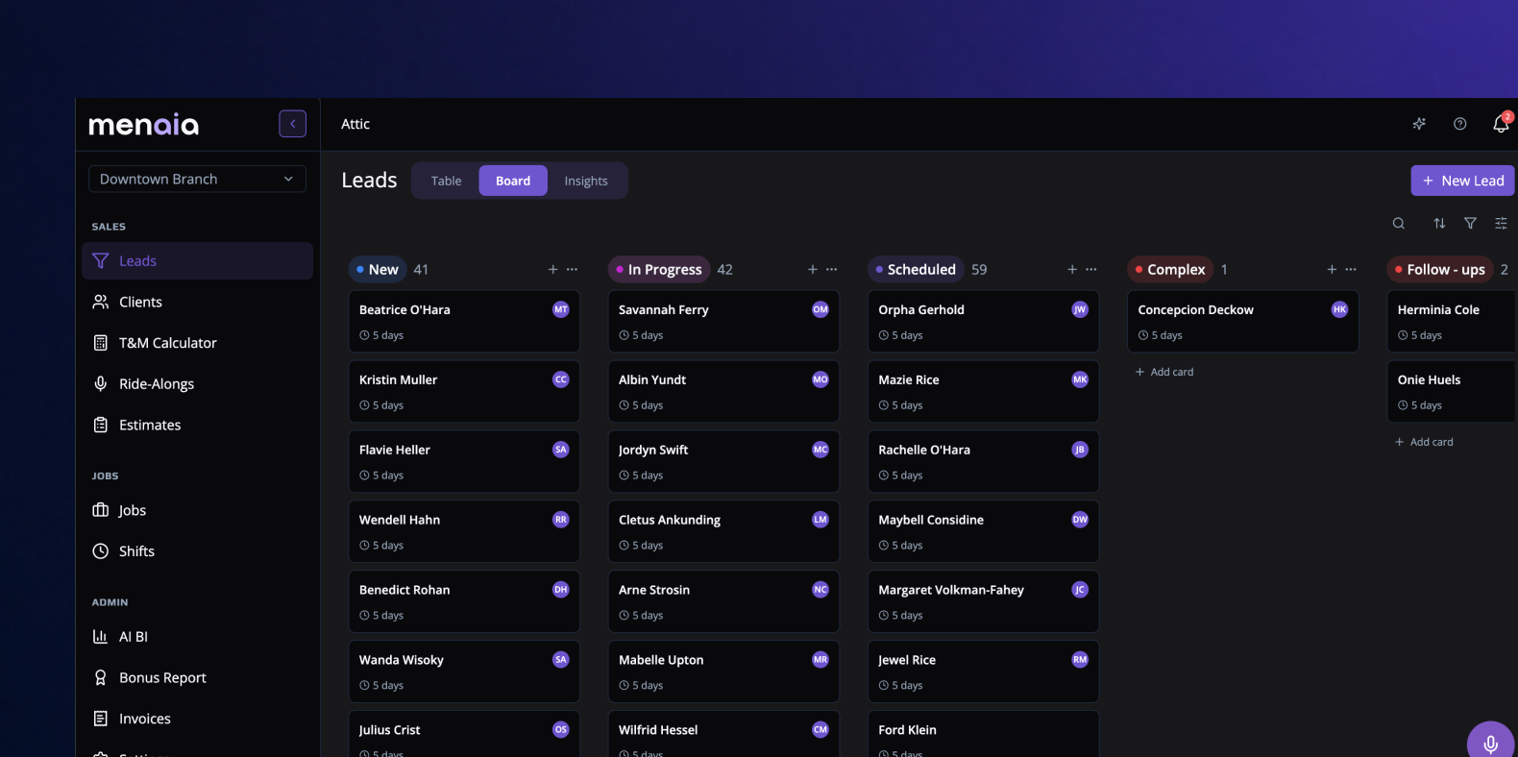This screenshot has width=1518, height=757.
Task: Open Leads in sidebar
Action: pos(197,261)
